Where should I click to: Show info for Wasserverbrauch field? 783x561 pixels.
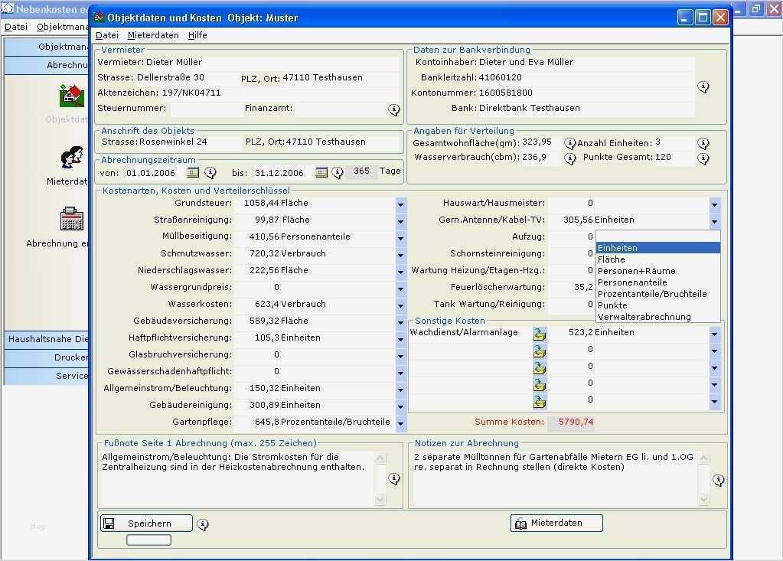pos(569,158)
